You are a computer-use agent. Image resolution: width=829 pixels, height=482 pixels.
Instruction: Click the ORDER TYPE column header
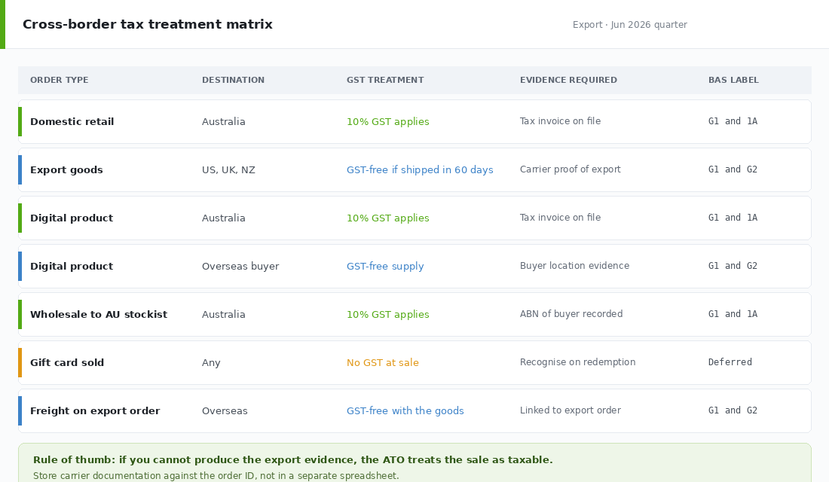tap(60, 80)
